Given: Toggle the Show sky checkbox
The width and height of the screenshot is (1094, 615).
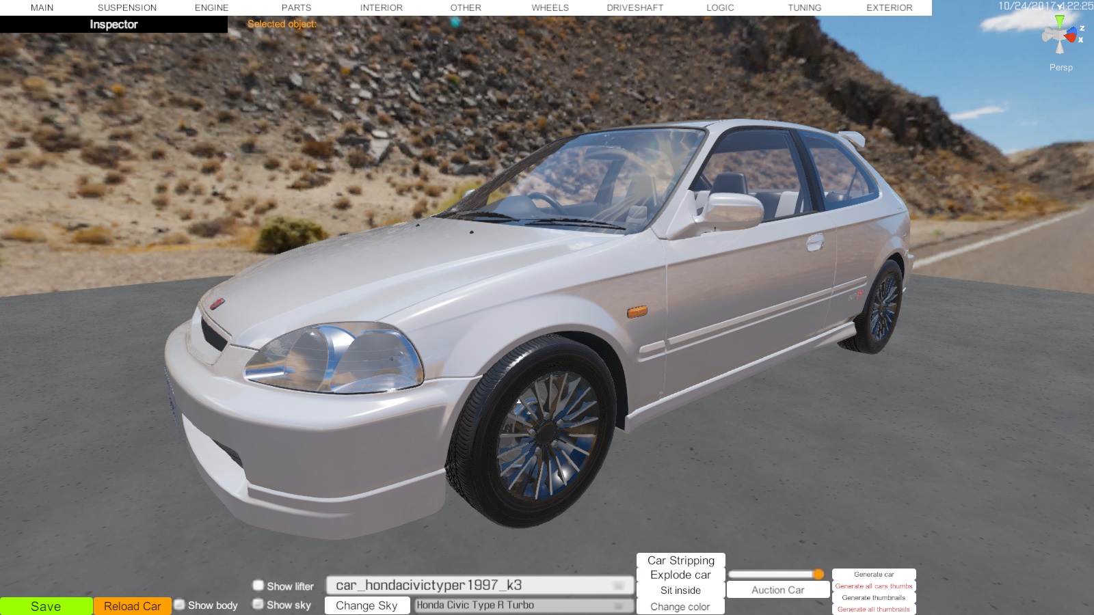Looking at the screenshot, I should 258,604.
